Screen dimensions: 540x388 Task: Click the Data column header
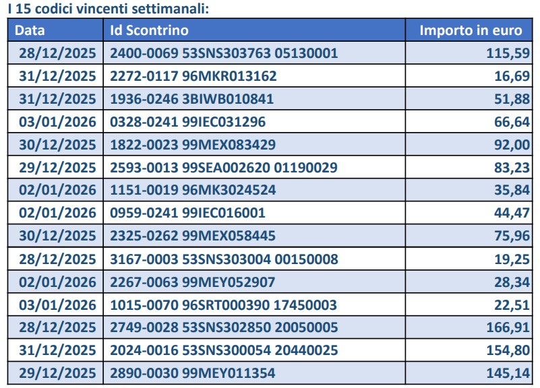tap(30, 30)
